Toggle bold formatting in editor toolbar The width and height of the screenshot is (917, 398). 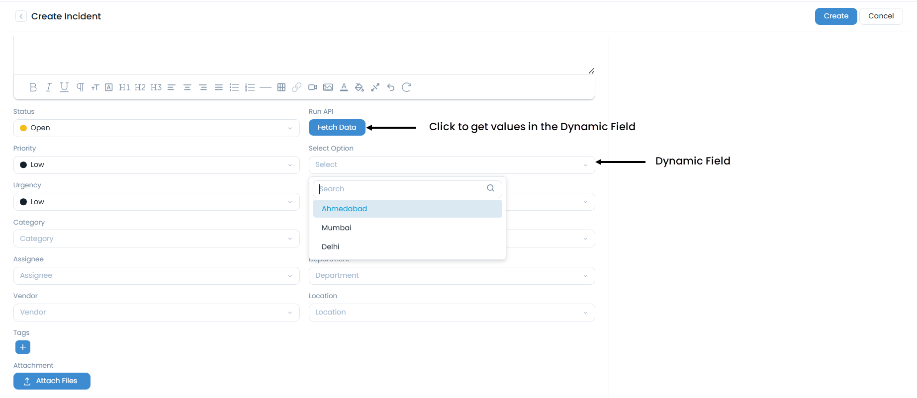click(x=33, y=87)
